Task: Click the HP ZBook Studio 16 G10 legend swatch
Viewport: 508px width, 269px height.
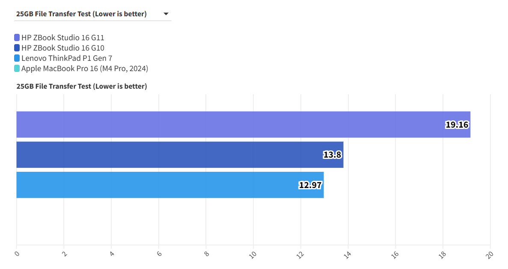Action: [17, 48]
